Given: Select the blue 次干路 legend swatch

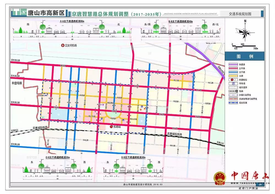Looking at the screenshot, I should (x=233, y=72).
